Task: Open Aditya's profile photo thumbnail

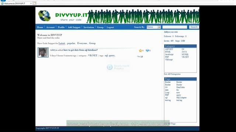Action: (43, 52)
